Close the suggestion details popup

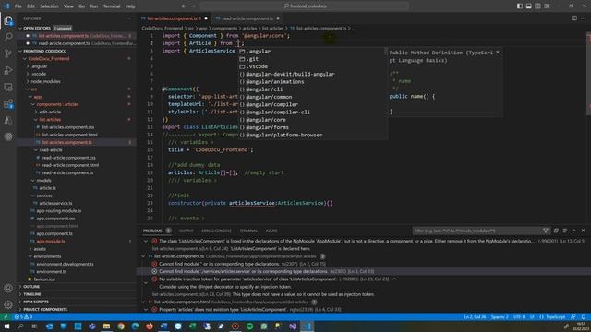pyautogui.click(x=498, y=53)
